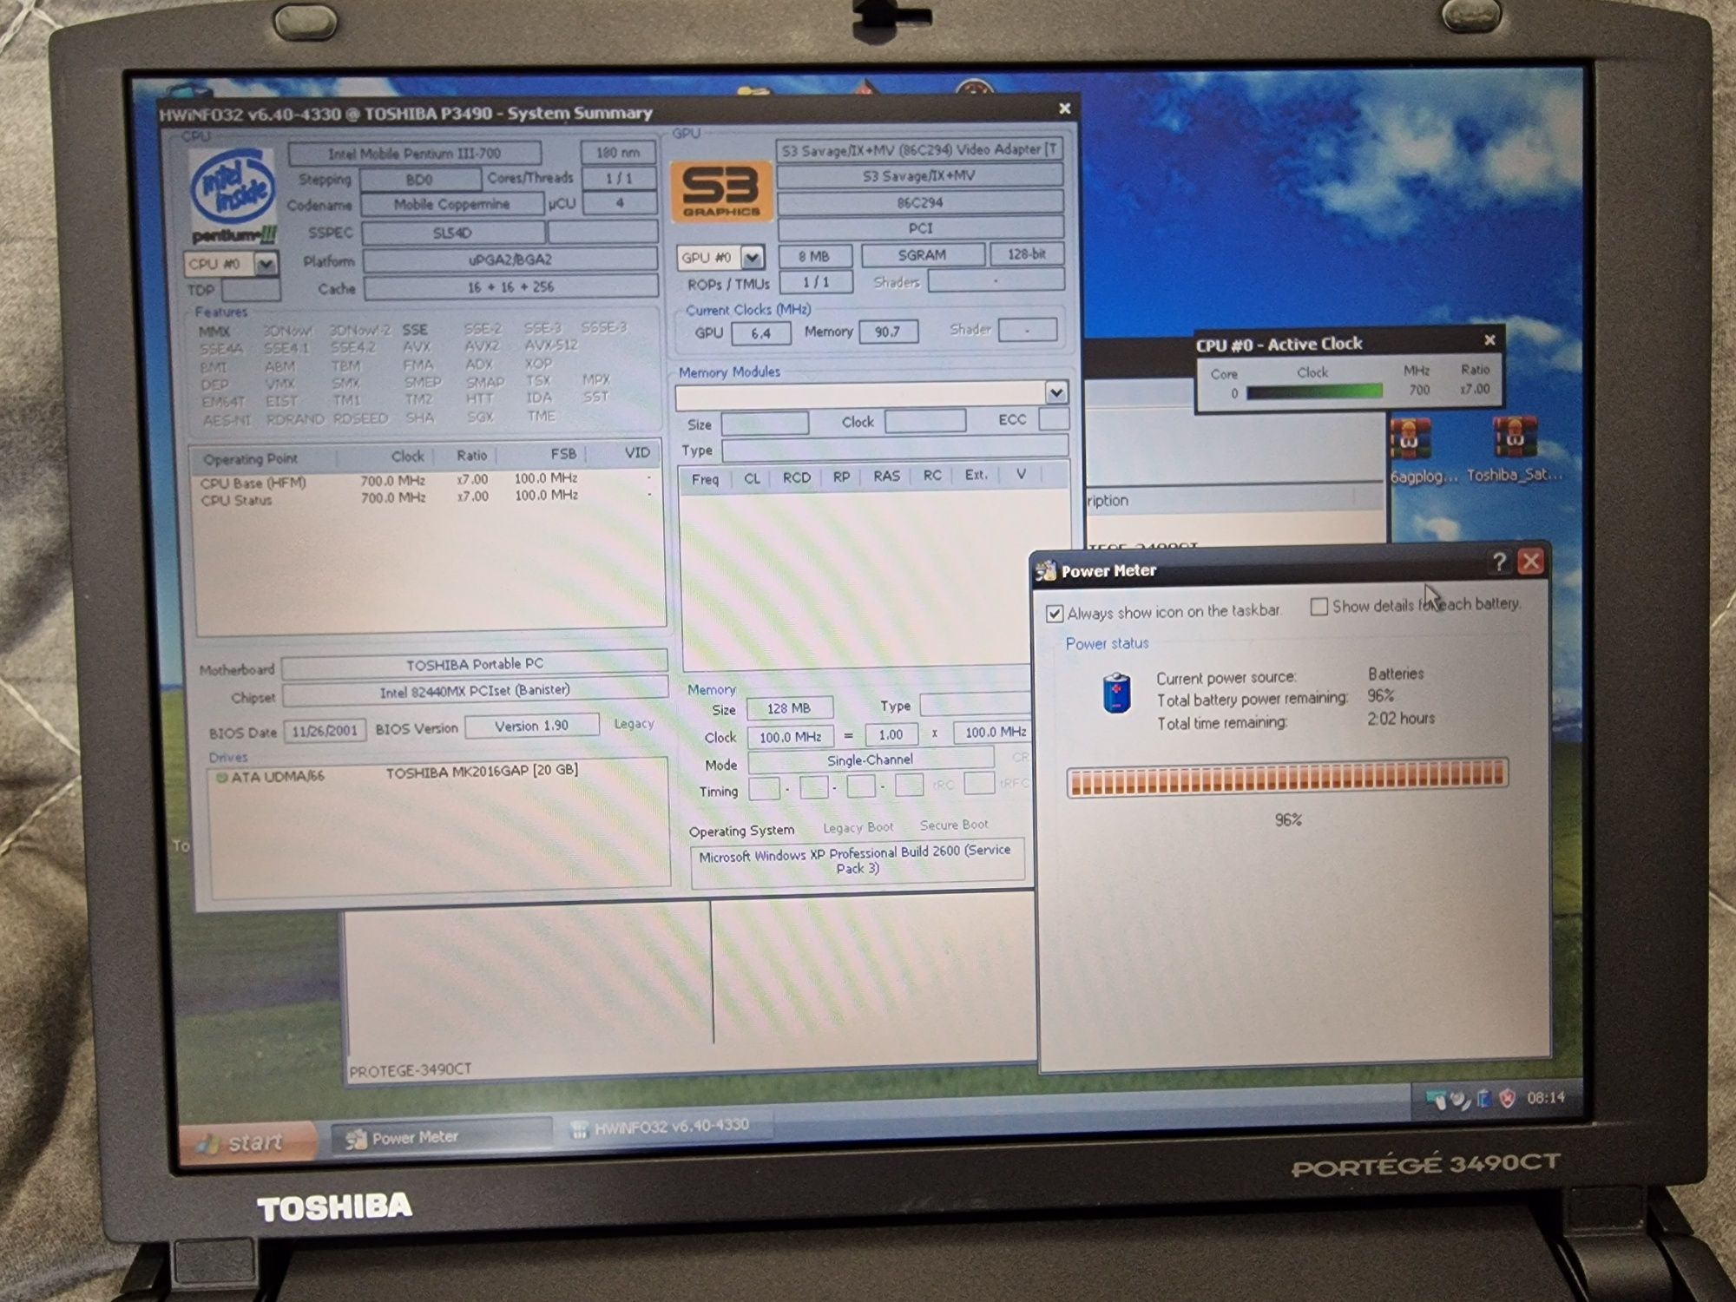The image size is (1736, 1302).
Task: Close the CPU #0 Active Clock window
Action: (x=1489, y=339)
